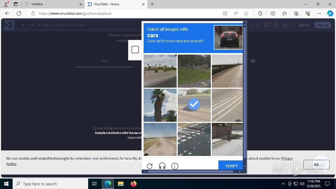This screenshot has height=189, width=336.
Task: Tick the reCAPTCHA checkbox behind the challenge
Action: pyautogui.click(x=135, y=50)
